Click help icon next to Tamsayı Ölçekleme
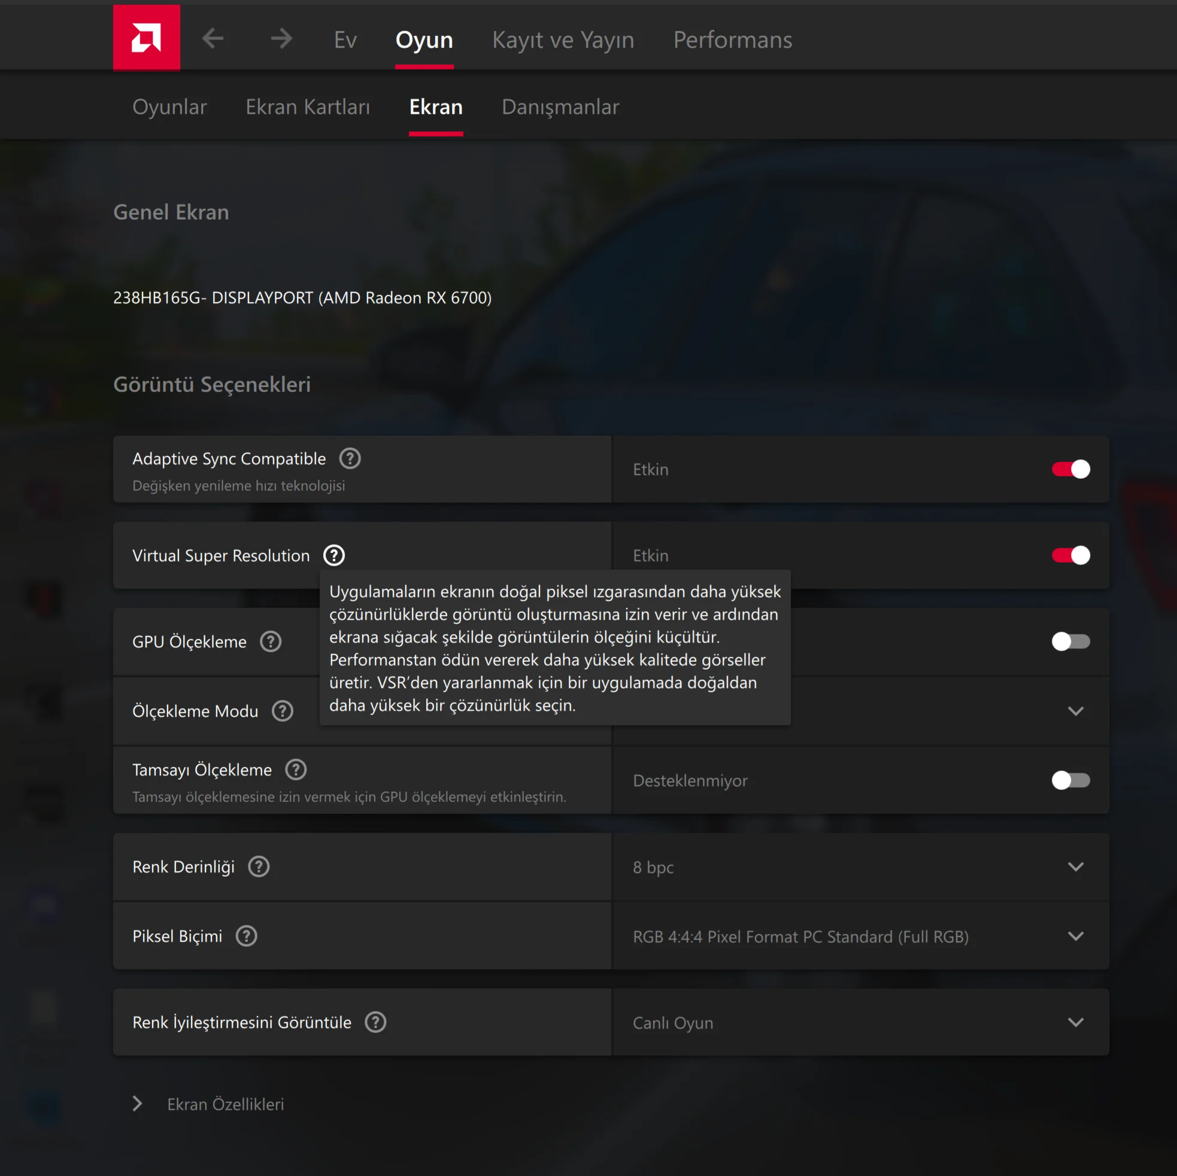The height and width of the screenshot is (1176, 1177). [x=296, y=769]
